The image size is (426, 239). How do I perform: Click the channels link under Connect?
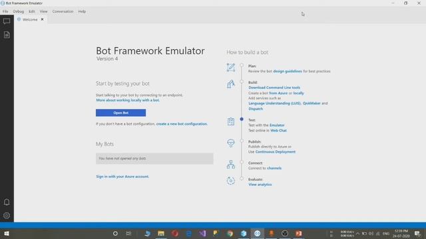[274, 168]
